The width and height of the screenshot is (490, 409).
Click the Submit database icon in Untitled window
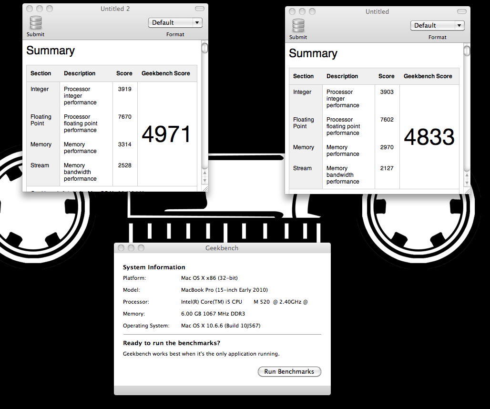(x=298, y=25)
